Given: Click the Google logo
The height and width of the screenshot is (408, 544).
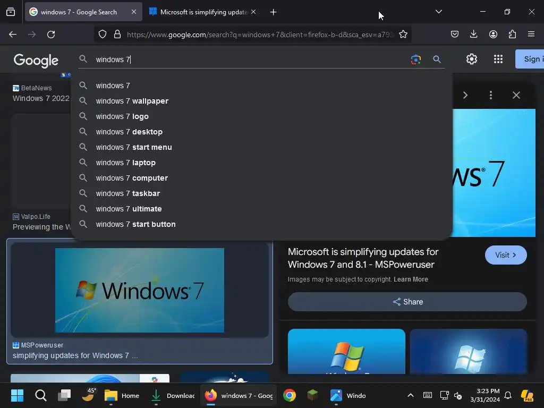Looking at the screenshot, I should (36, 60).
